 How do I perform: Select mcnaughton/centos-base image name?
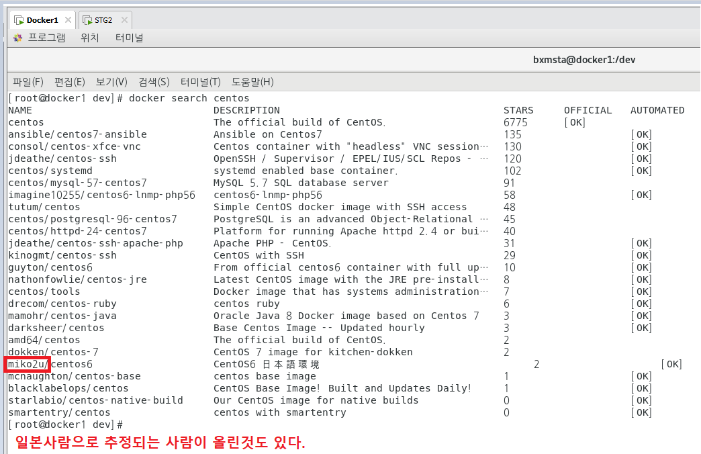click(75, 376)
